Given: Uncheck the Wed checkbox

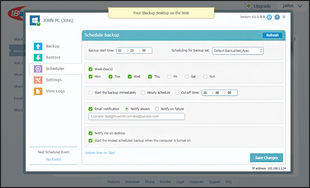Looking at the screenshot, I should click(130, 77).
